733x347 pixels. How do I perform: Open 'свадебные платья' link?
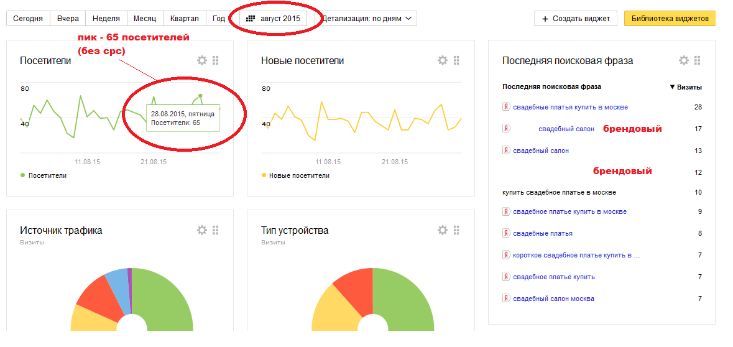(543, 233)
